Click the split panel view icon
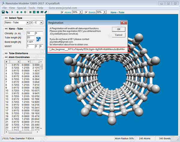The width and height of the screenshot is (180, 142). tap(34, 12)
